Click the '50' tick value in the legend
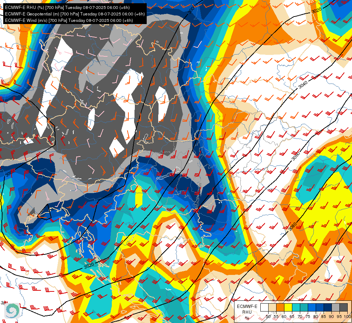 pos(268,317)
